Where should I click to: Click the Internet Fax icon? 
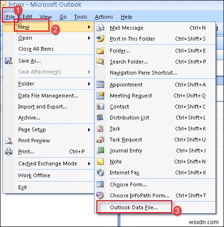(x=100, y=173)
